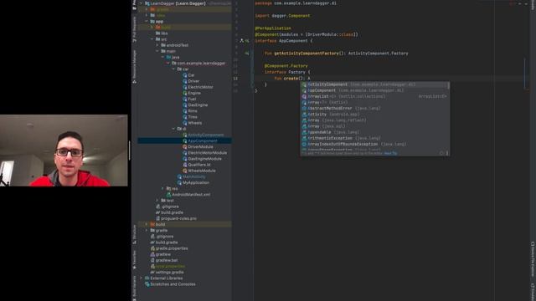Click the Next Tip link in popup
Screen dimensions: 536x301
coord(390,153)
